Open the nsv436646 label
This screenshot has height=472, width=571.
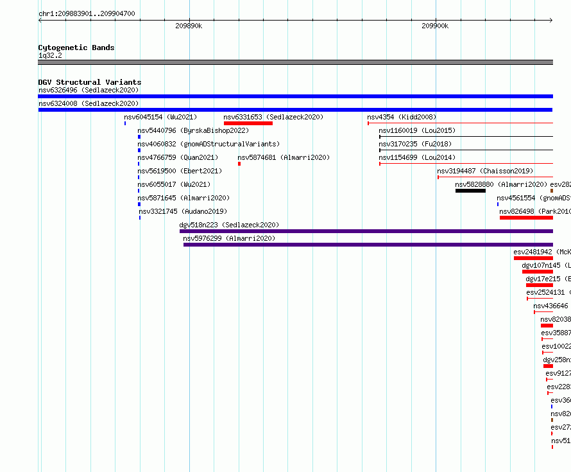coord(550,306)
